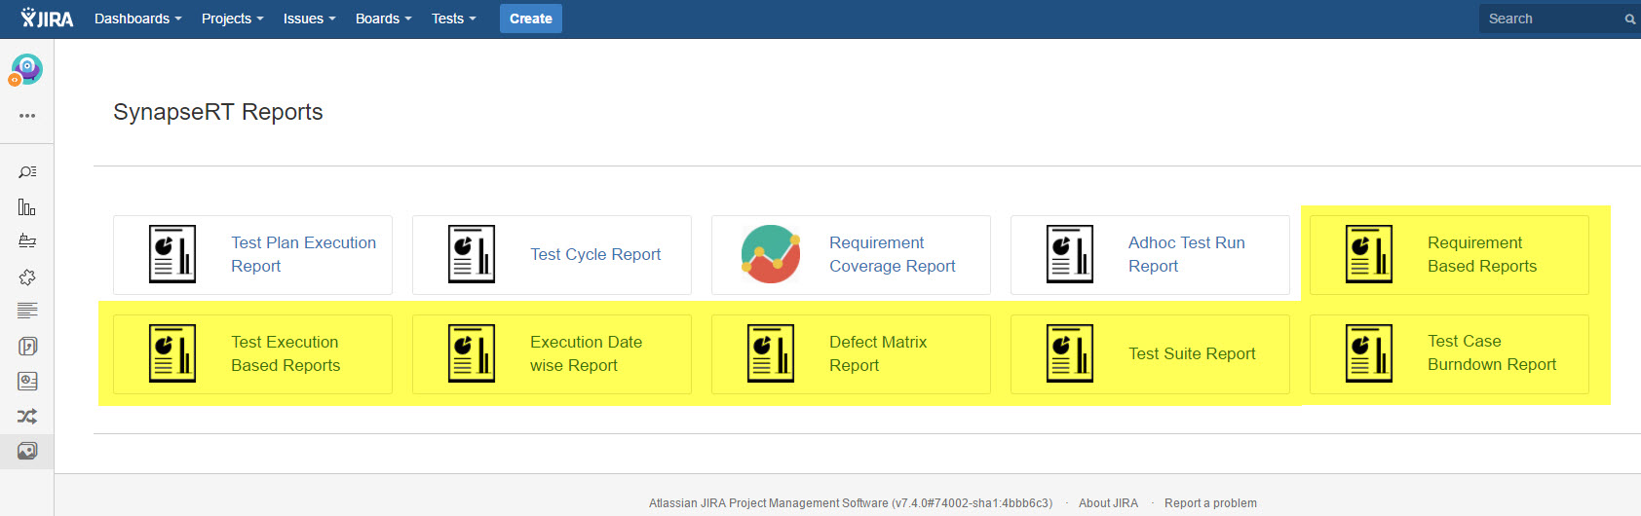1641x516 pixels.
Task: Click the shuffle arrows icon in sidebar
Action: click(x=27, y=417)
